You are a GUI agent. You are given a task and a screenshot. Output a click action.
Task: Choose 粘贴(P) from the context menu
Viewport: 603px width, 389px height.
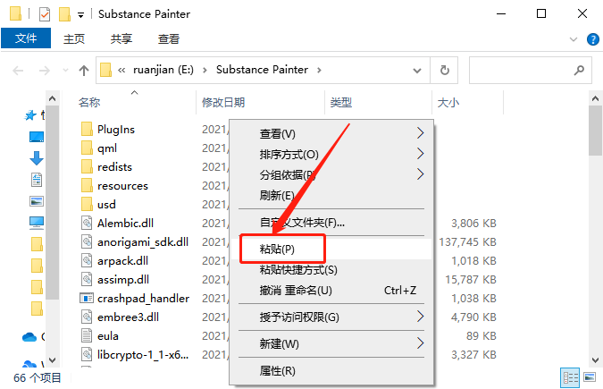click(x=331, y=249)
